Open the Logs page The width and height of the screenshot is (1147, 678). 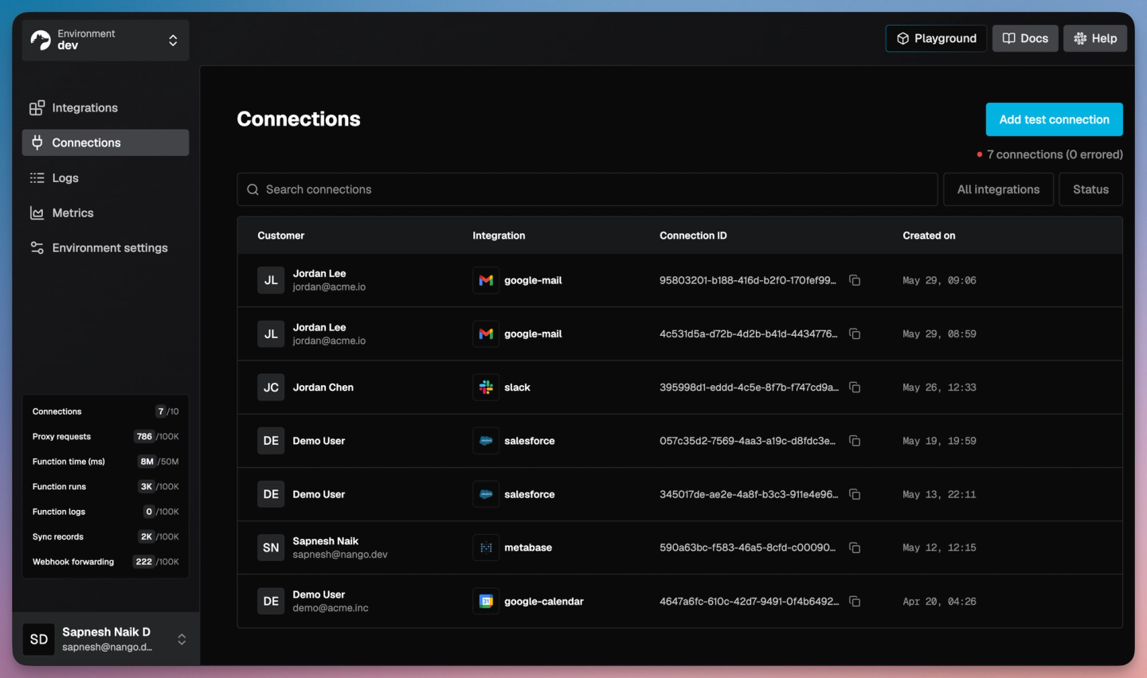point(105,177)
